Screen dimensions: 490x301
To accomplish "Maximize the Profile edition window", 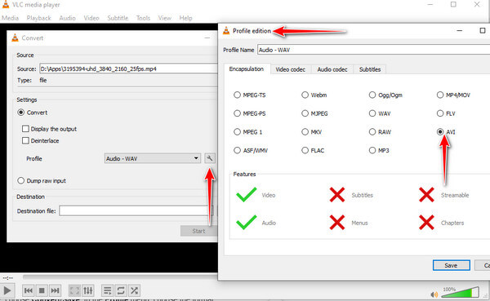I will 483,30.
